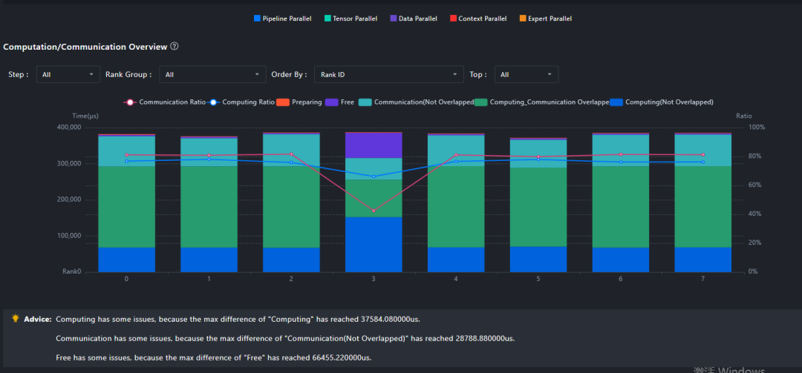This screenshot has height=373, width=802.
Task: Open the Order By Rank ID dropdown
Action: click(x=388, y=75)
